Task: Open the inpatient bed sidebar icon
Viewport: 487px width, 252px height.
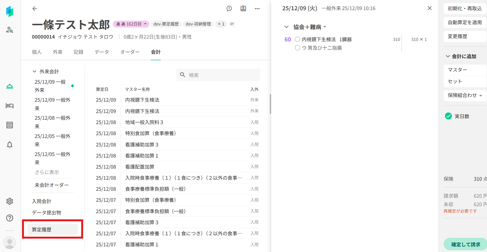Action: [x=10, y=106]
